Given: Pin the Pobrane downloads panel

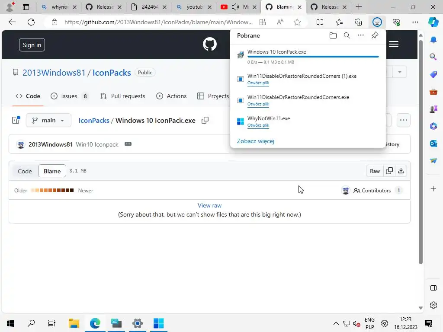Looking at the screenshot, I should (x=375, y=35).
